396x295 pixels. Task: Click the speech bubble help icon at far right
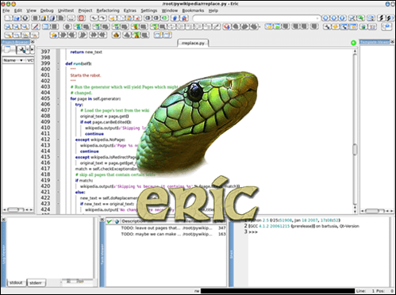pyautogui.click(x=386, y=27)
